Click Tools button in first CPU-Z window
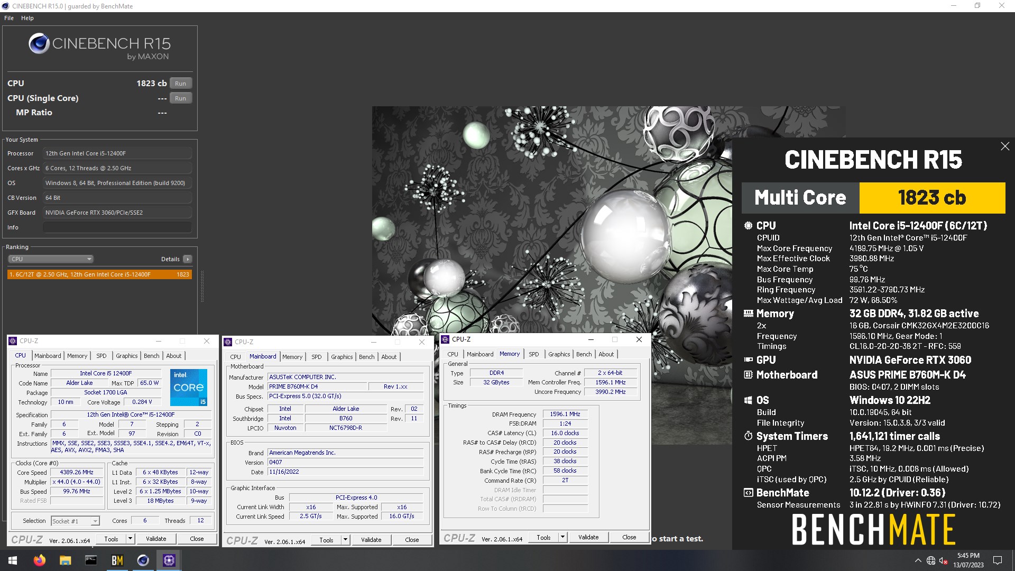 112,539
